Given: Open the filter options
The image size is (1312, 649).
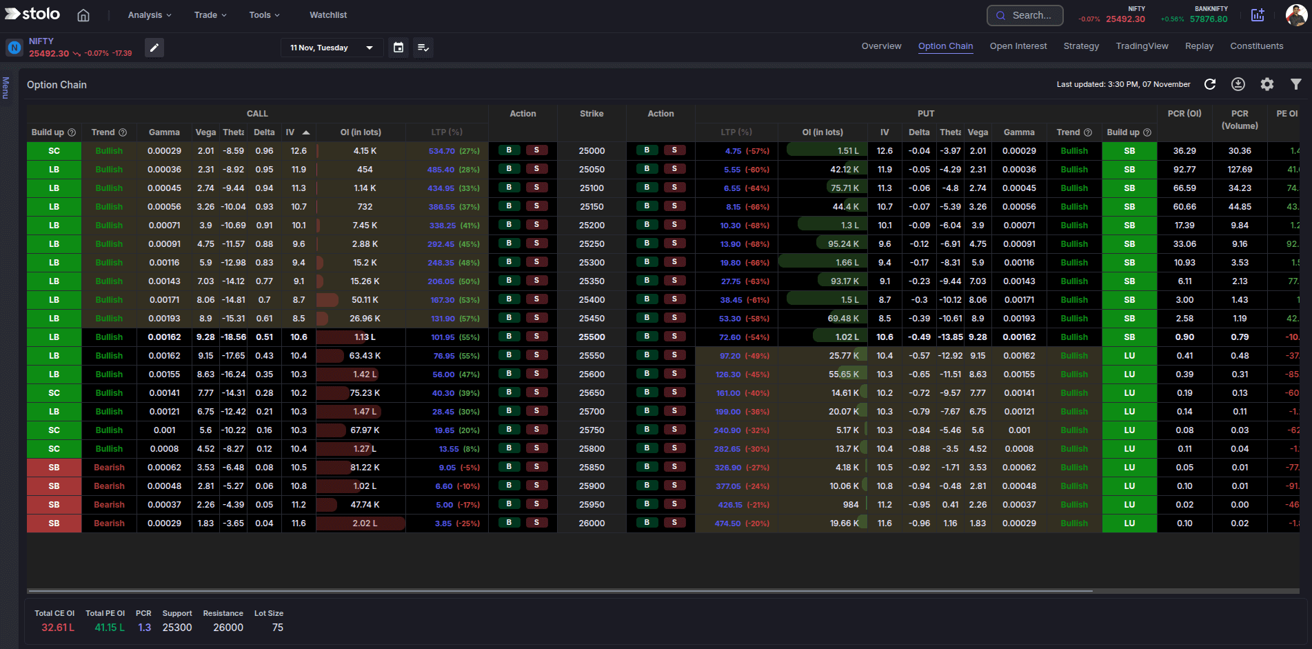Looking at the screenshot, I should pos(1295,84).
